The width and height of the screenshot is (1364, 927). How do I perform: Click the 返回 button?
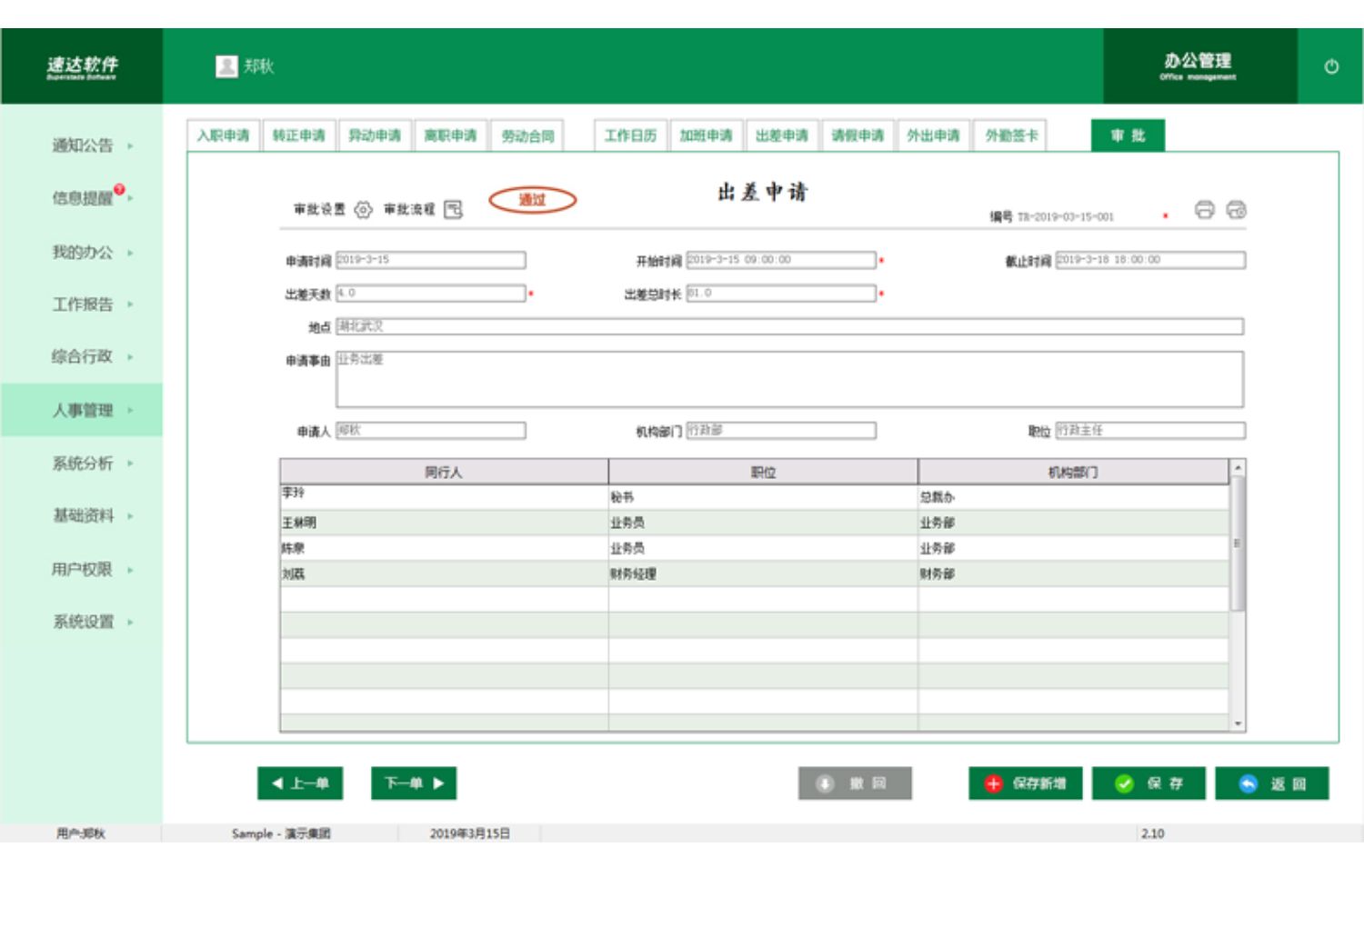coord(1272,783)
